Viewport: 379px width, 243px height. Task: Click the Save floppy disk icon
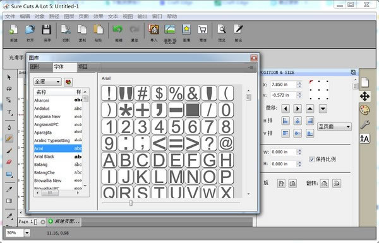tap(46, 30)
